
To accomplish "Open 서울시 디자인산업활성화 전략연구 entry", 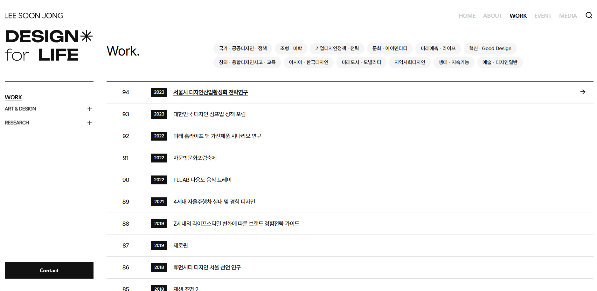I will [210, 92].
